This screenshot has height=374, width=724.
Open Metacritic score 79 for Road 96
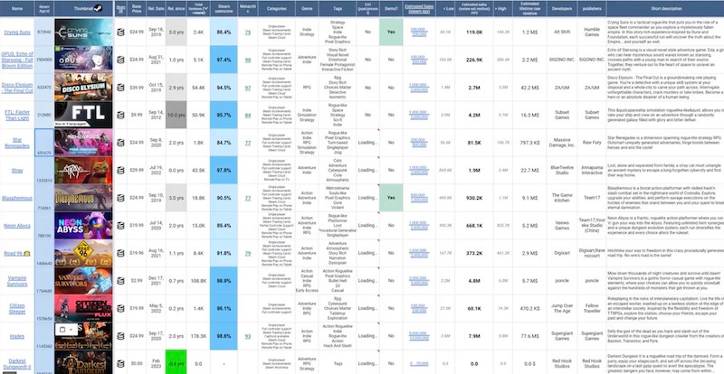[248, 254]
